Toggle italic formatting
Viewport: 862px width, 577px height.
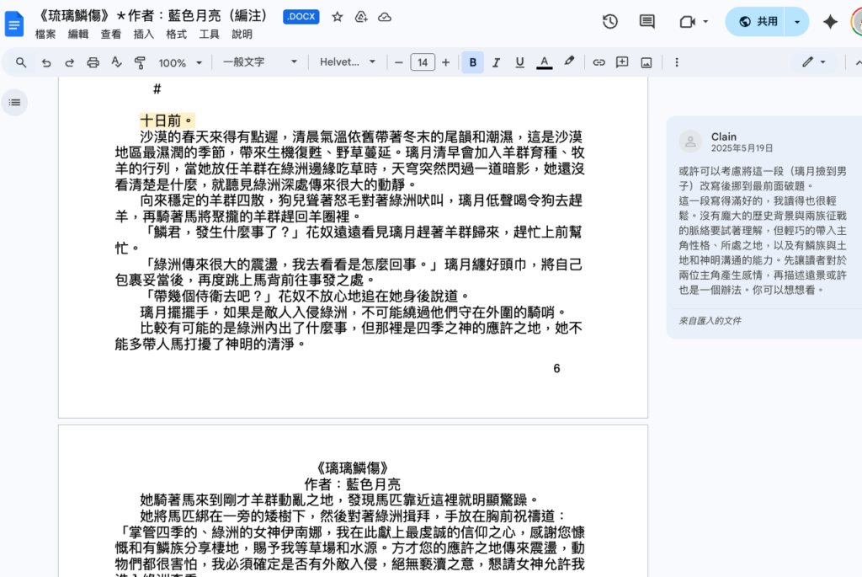(496, 62)
